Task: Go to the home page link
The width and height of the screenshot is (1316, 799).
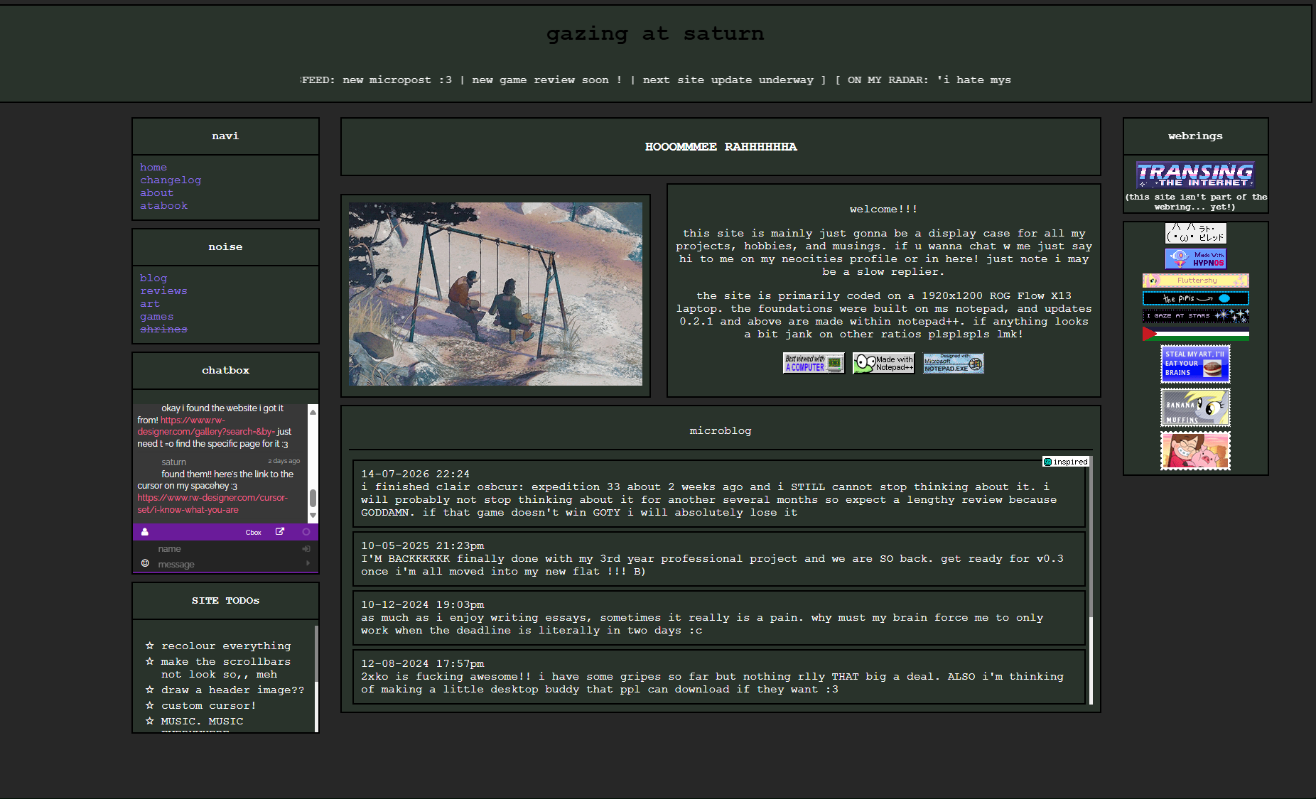Action: tap(153, 168)
